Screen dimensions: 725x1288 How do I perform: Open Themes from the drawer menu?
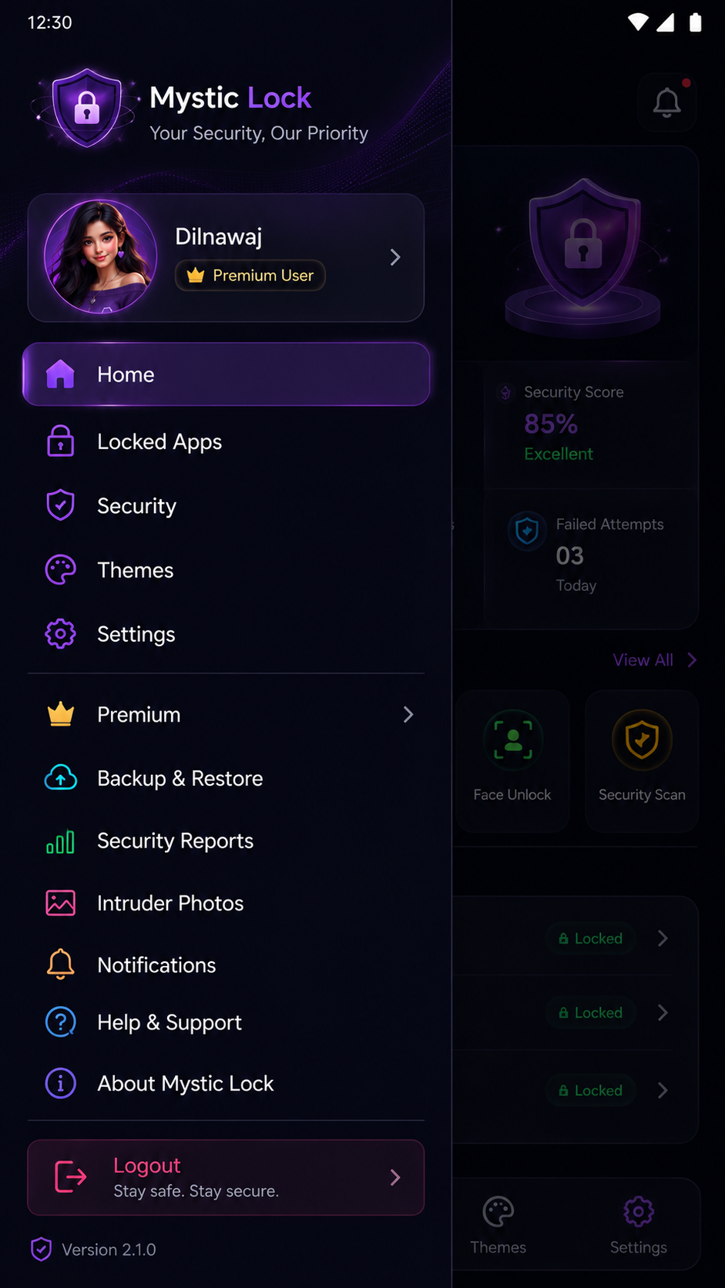(x=226, y=570)
